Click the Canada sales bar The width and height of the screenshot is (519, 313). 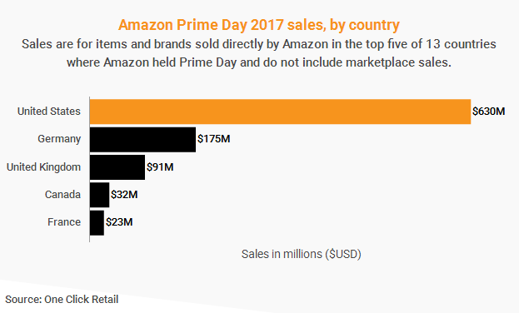click(x=99, y=195)
